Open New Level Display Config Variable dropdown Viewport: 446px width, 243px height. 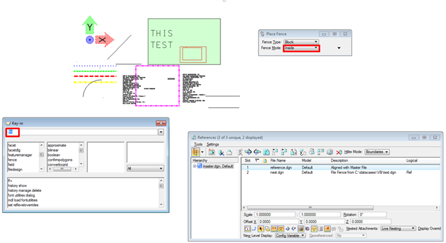[x=290, y=236]
